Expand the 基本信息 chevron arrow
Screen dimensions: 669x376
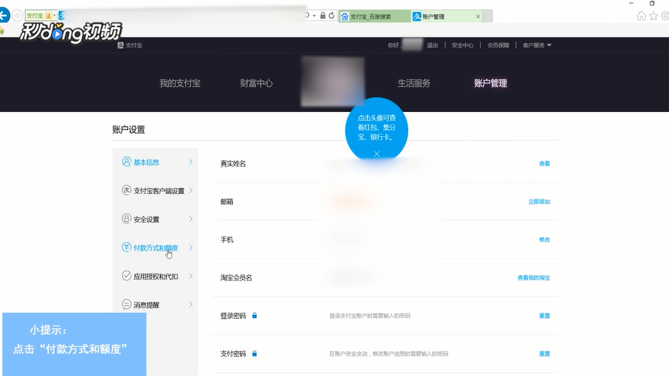(191, 162)
